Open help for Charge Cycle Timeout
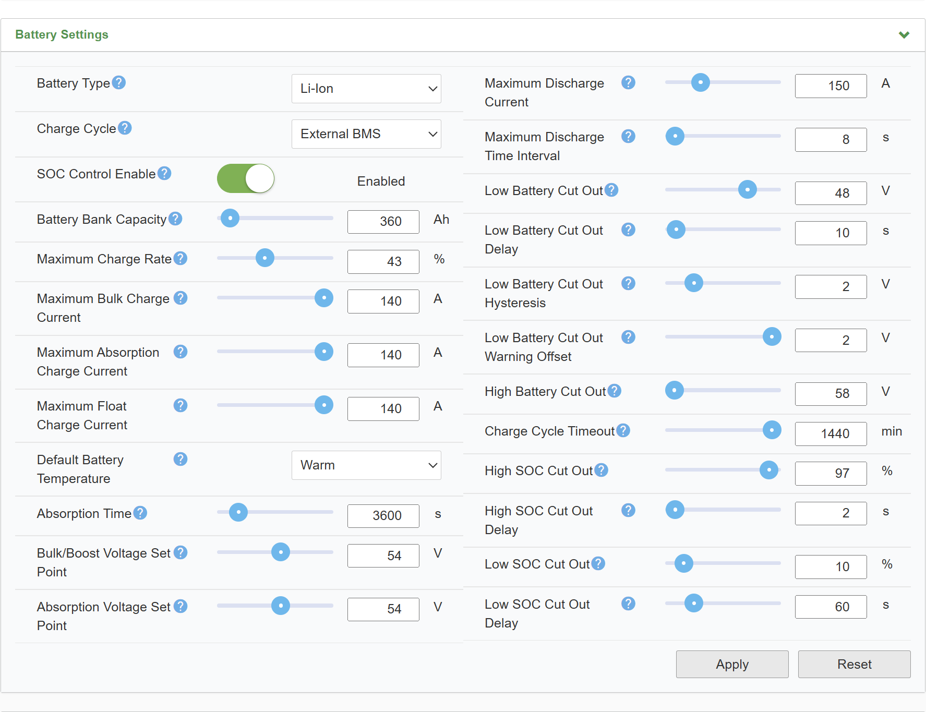The image size is (926, 712). (623, 430)
